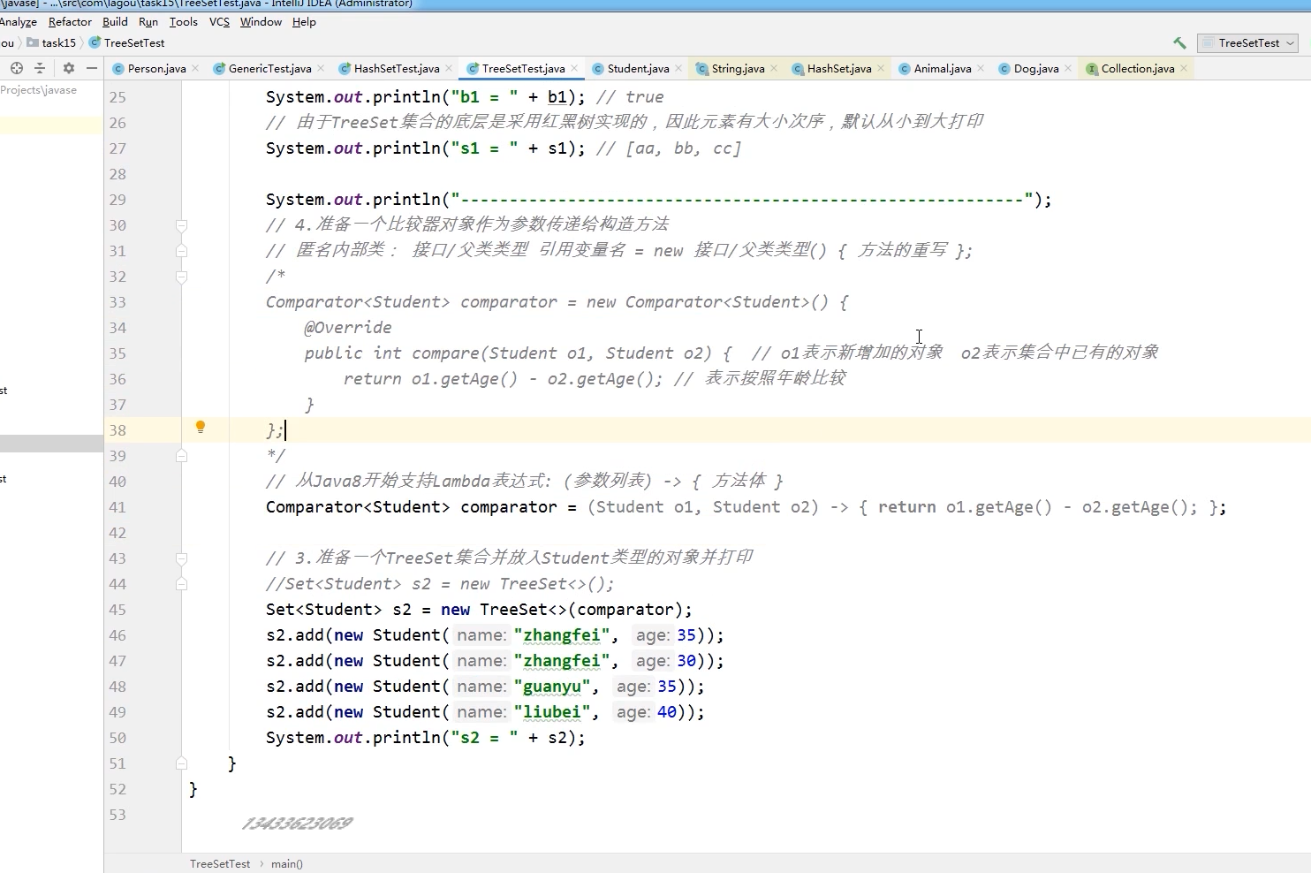The height and width of the screenshot is (873, 1311).
Task: Collapse the block comment starting at line 32
Action: [x=181, y=277]
